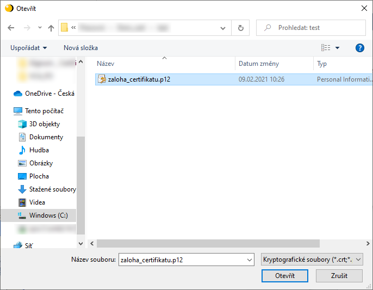Image resolution: width=373 pixels, height=290 pixels.
Task: Open view options dropdown arrow
Action: [337, 48]
